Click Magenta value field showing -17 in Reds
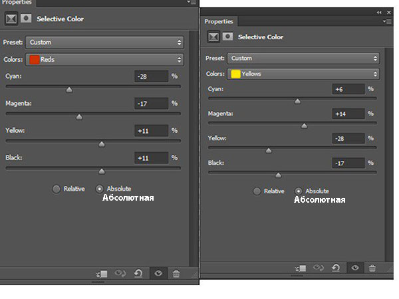Viewport: 399px width, 299px height. point(152,104)
